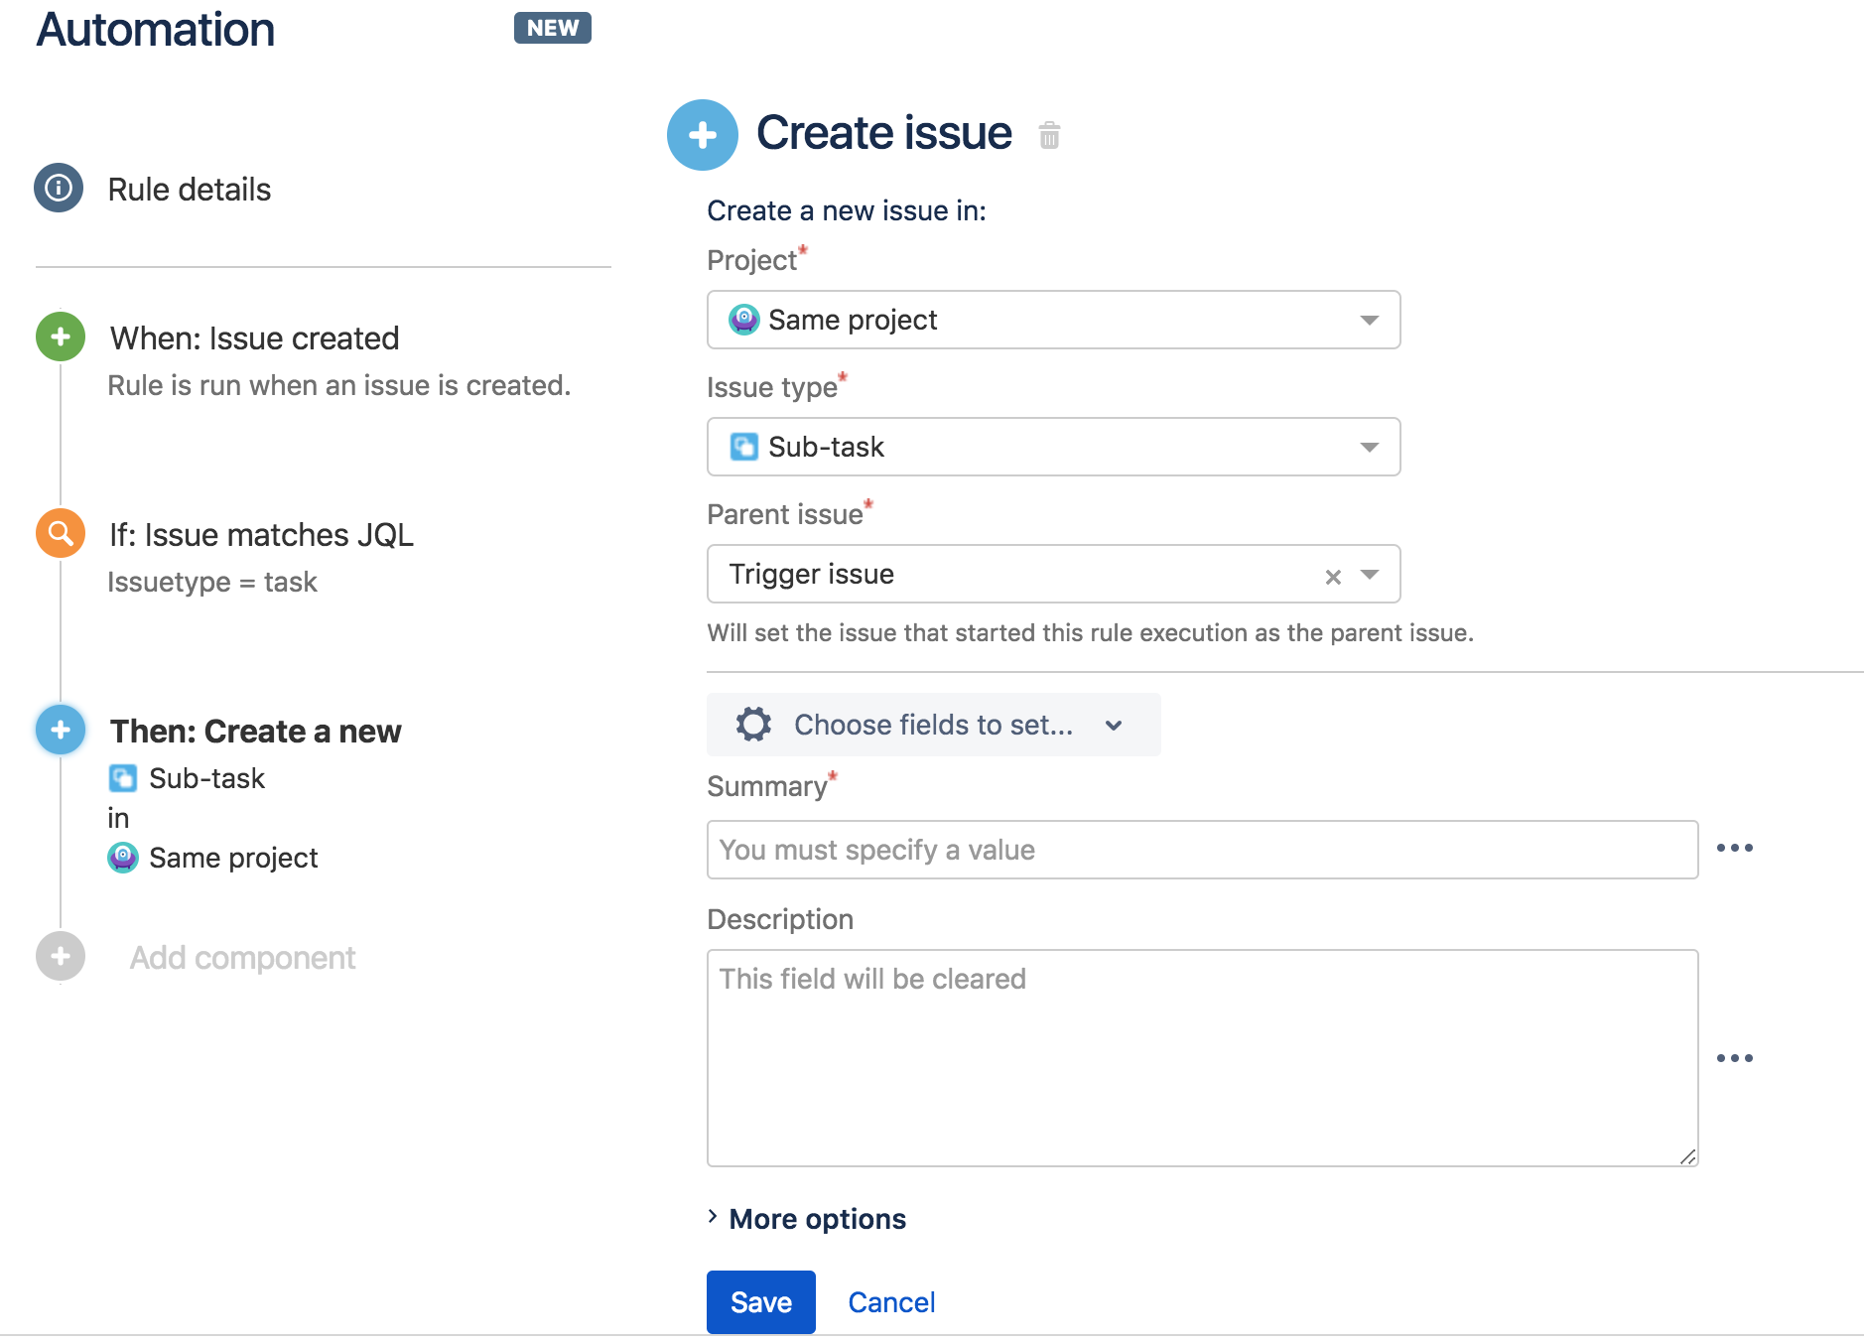Select When: Issue created step

pyautogui.click(x=254, y=338)
